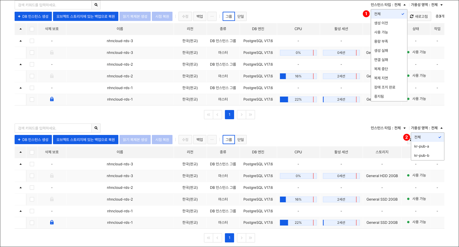The height and width of the screenshot is (247, 459).
Task: Click blue lock icon of nhncloud-rds-1 in lower table
Action: tap(52, 222)
